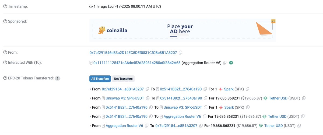The image size is (323, 135).
Task: Click the Spark token link in first row
Action: point(229,89)
